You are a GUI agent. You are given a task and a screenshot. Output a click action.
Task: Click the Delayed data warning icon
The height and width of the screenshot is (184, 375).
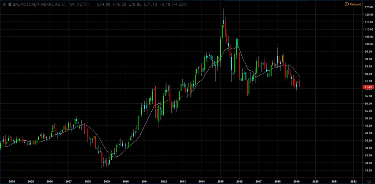pyautogui.click(x=346, y=4)
